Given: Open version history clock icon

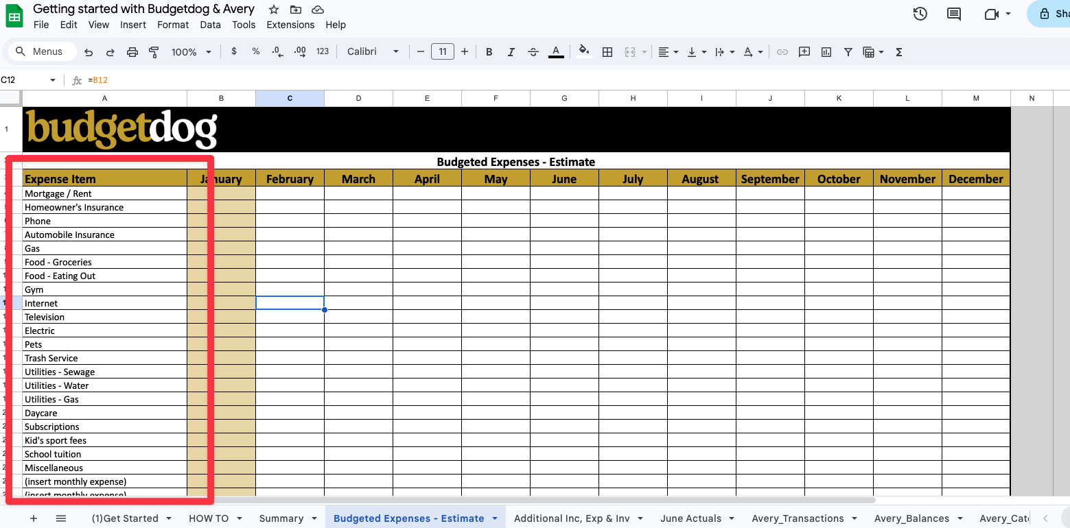Looking at the screenshot, I should [920, 14].
